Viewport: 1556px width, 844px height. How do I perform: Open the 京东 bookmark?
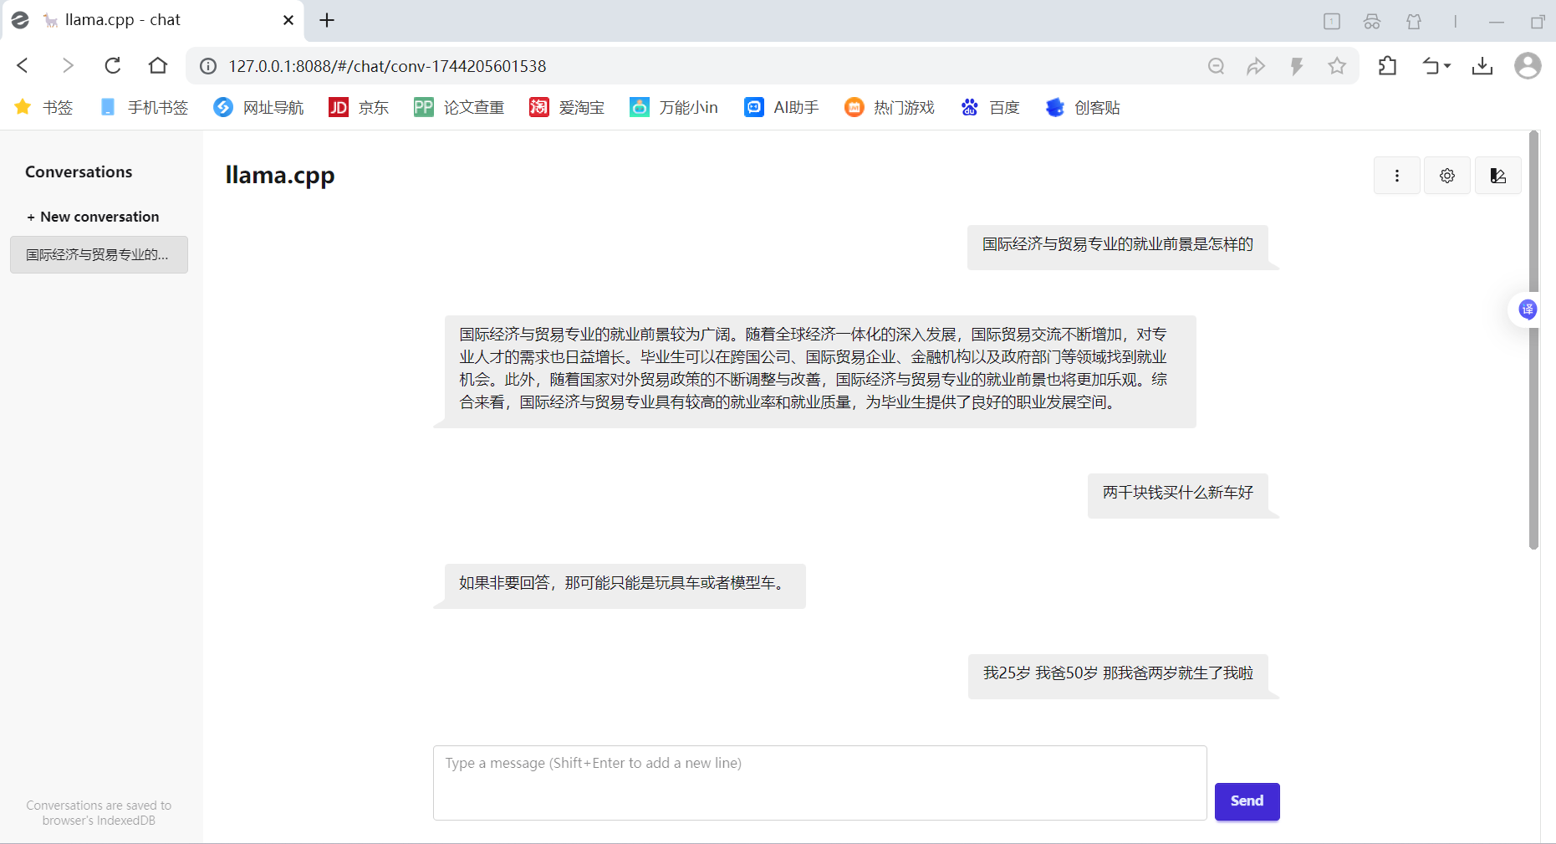pos(359,107)
